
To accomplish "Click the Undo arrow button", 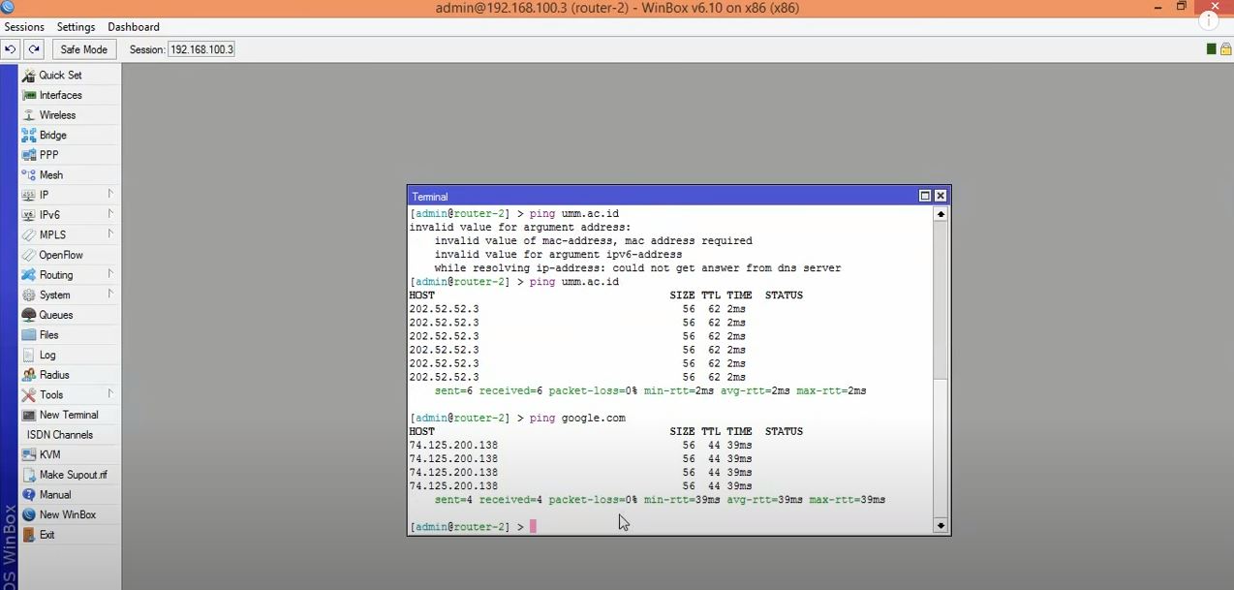I will point(11,49).
